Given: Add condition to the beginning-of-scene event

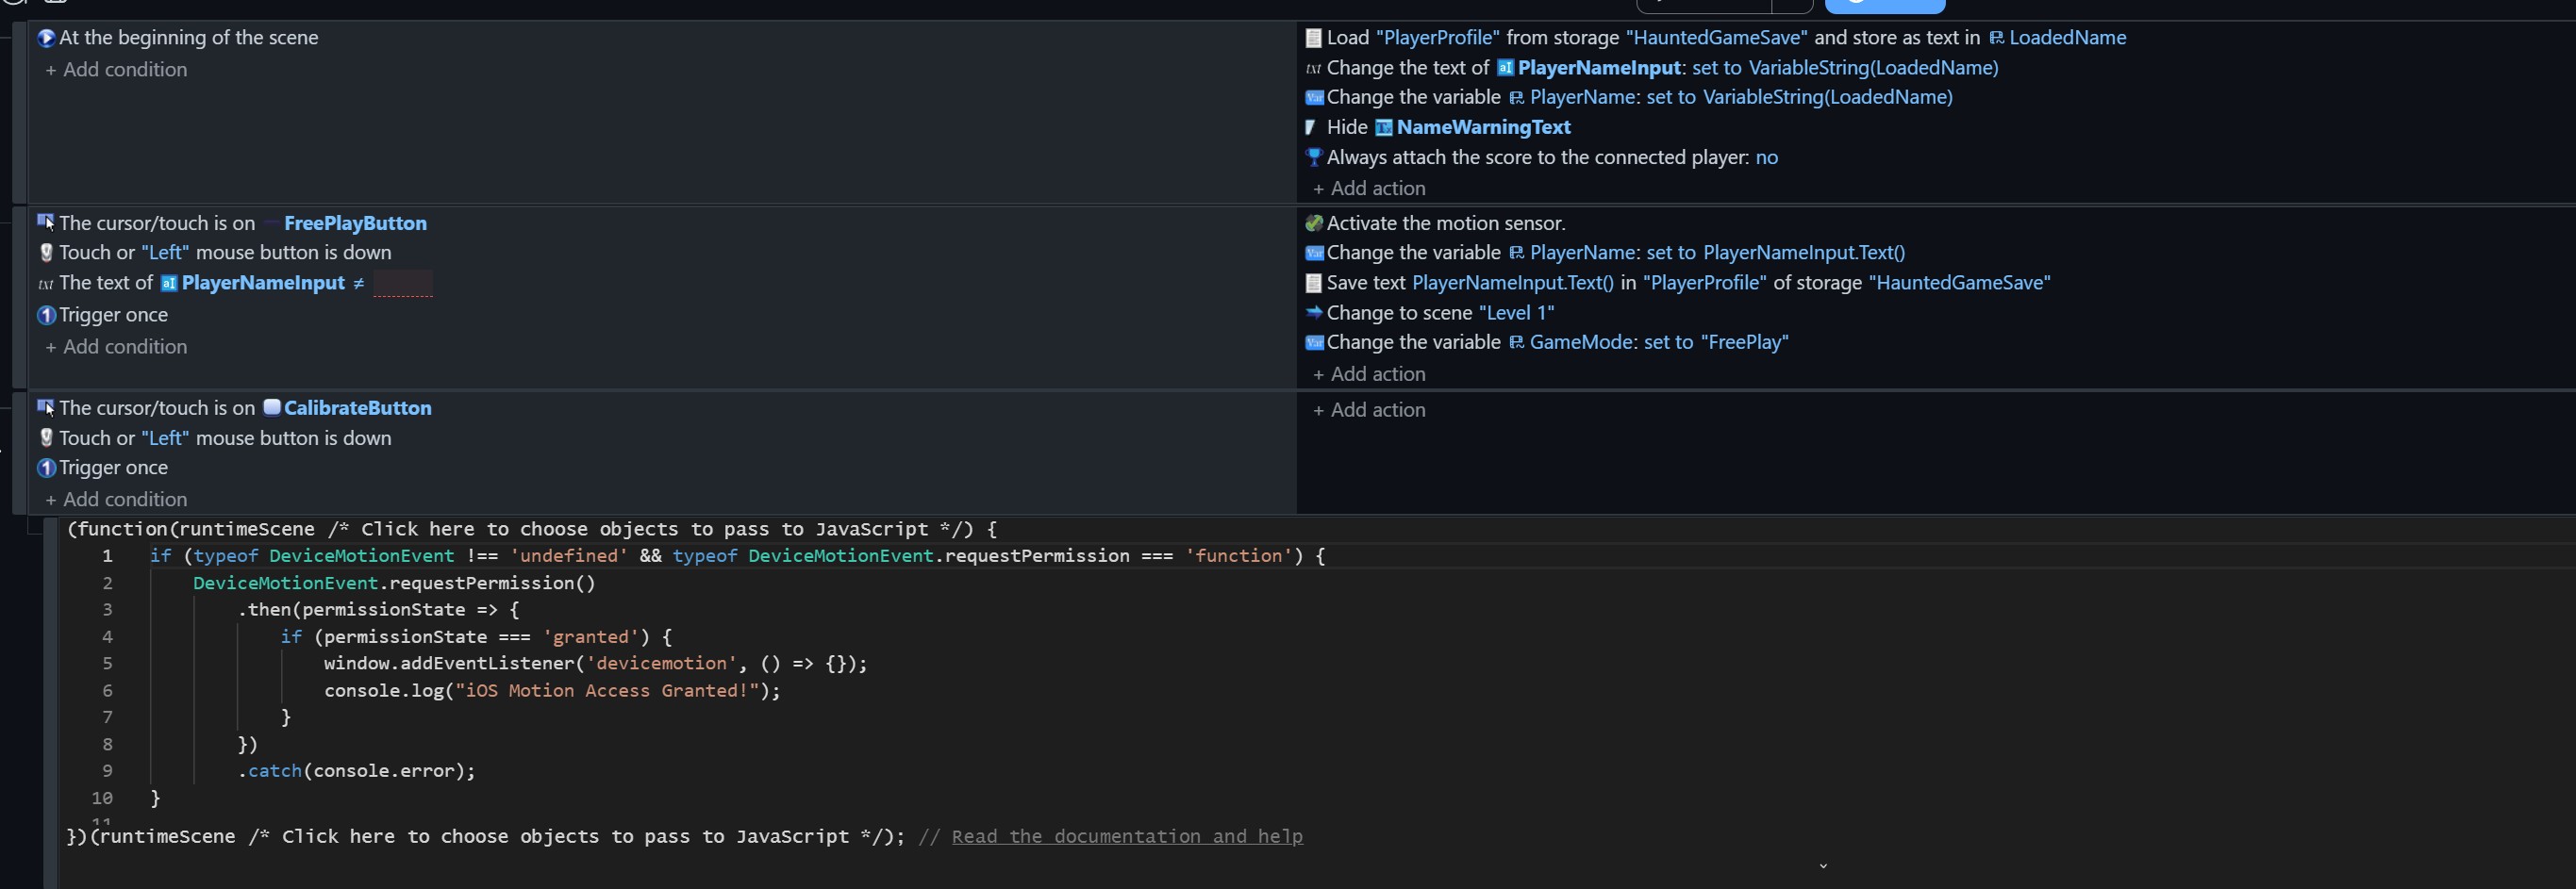Looking at the screenshot, I should (x=116, y=70).
